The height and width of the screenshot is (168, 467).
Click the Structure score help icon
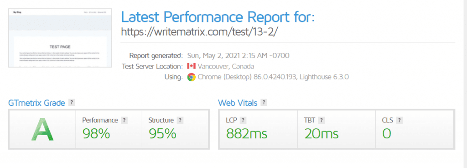180,121
